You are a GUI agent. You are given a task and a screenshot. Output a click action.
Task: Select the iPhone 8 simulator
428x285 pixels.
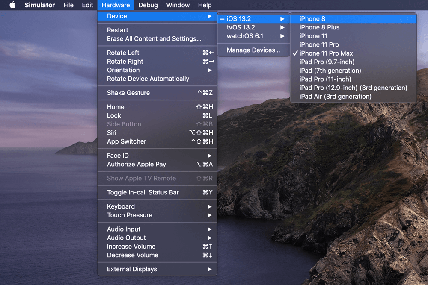[353, 19]
